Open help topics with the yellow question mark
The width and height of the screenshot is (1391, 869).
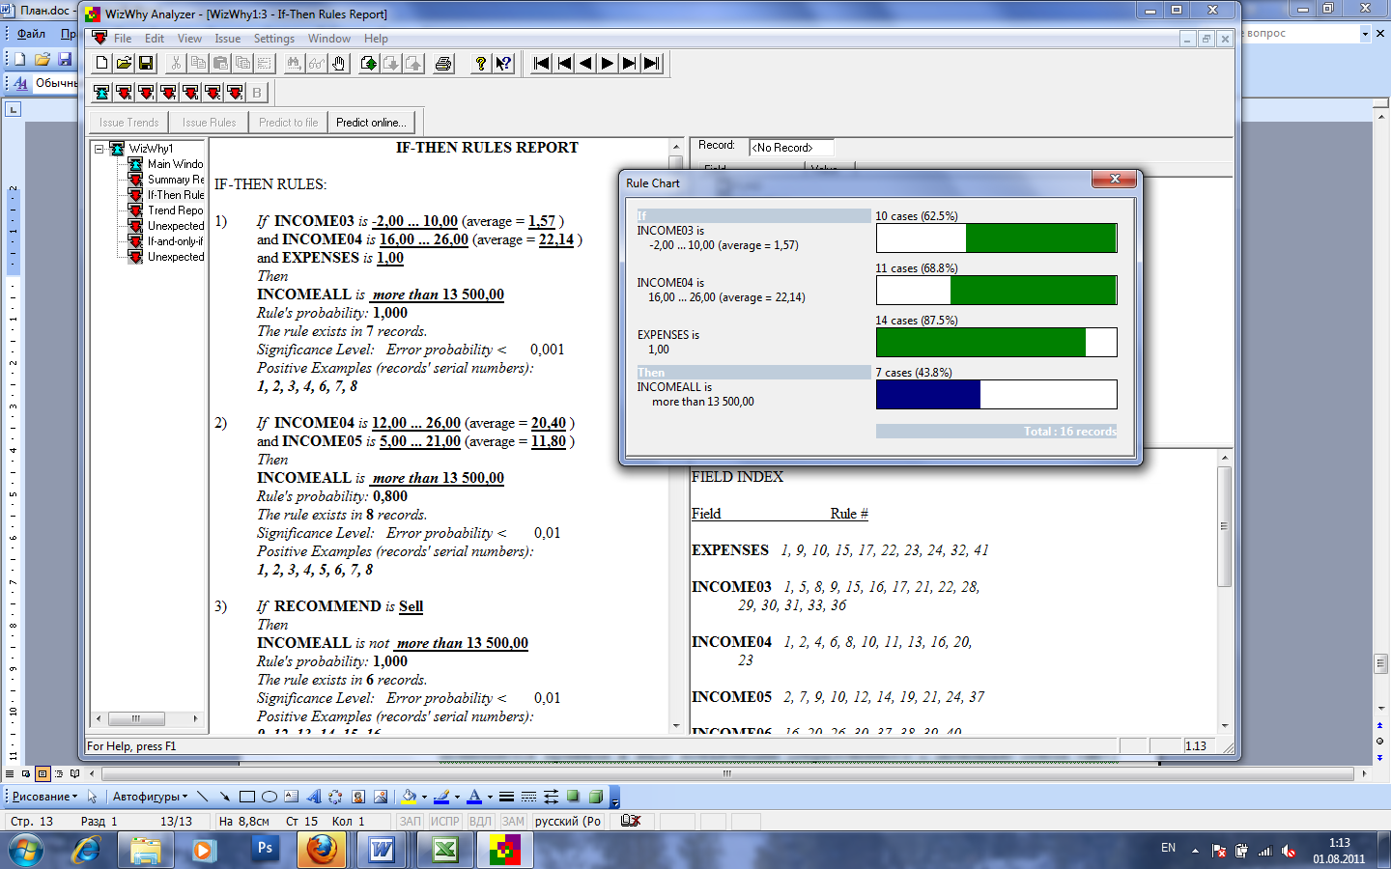pos(480,64)
